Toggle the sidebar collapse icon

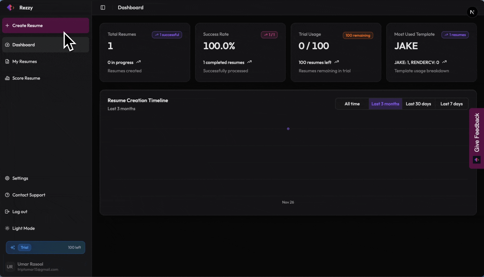(x=103, y=8)
